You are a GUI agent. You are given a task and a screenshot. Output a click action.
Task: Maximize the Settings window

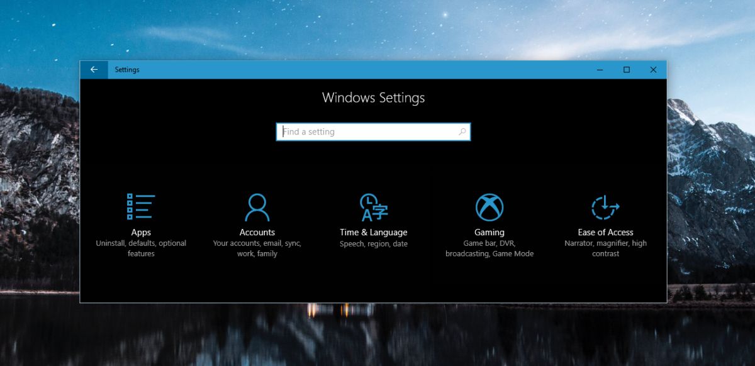click(627, 70)
